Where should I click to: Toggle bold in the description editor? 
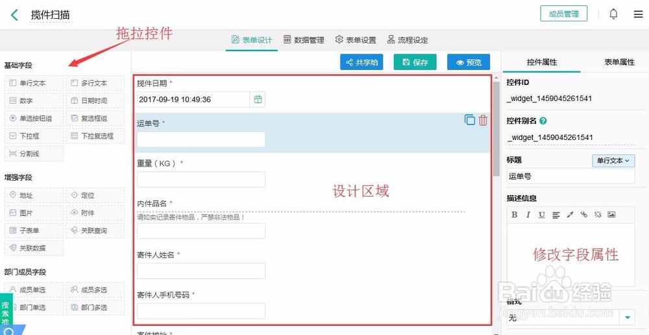(515, 214)
